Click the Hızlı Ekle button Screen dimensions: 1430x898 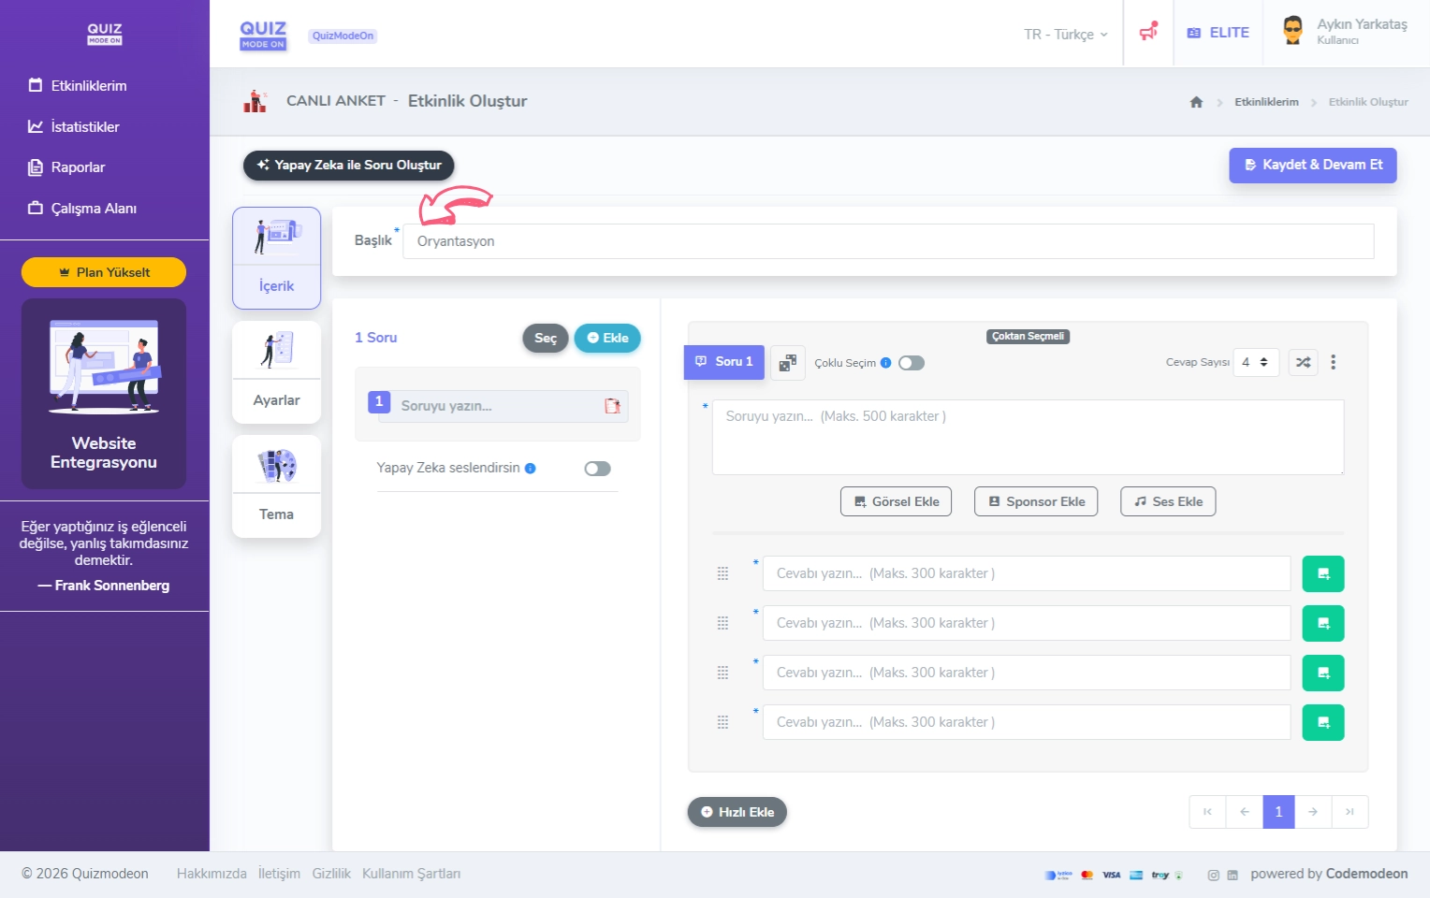[737, 812]
